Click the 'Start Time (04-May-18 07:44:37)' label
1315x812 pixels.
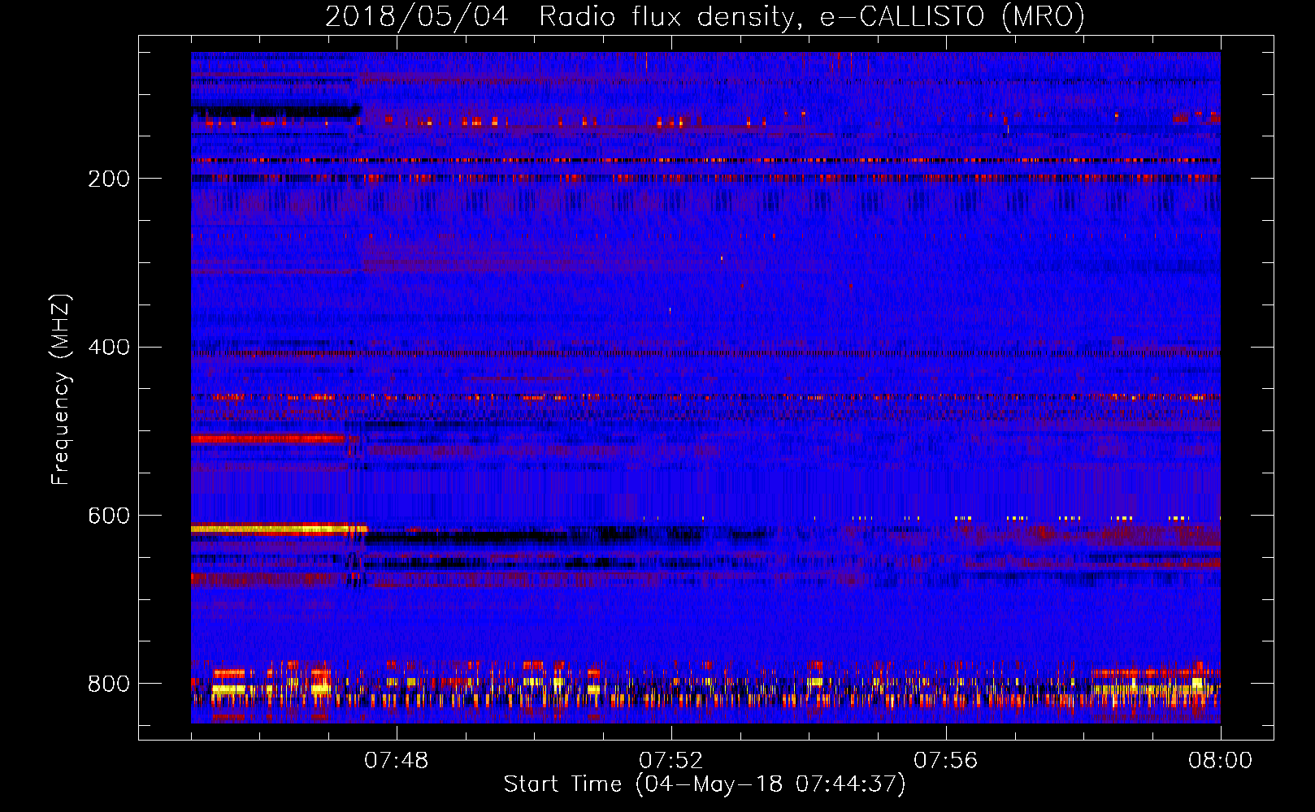pos(704,784)
